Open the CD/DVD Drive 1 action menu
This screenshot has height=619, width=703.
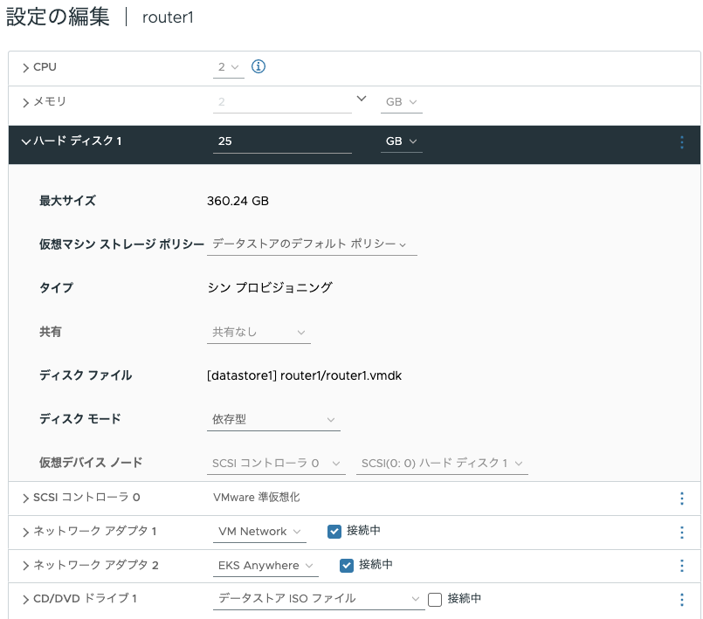tap(682, 600)
